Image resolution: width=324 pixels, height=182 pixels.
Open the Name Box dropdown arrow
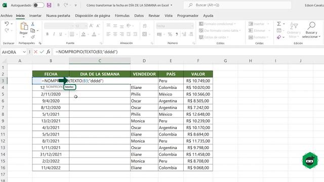click(24, 52)
